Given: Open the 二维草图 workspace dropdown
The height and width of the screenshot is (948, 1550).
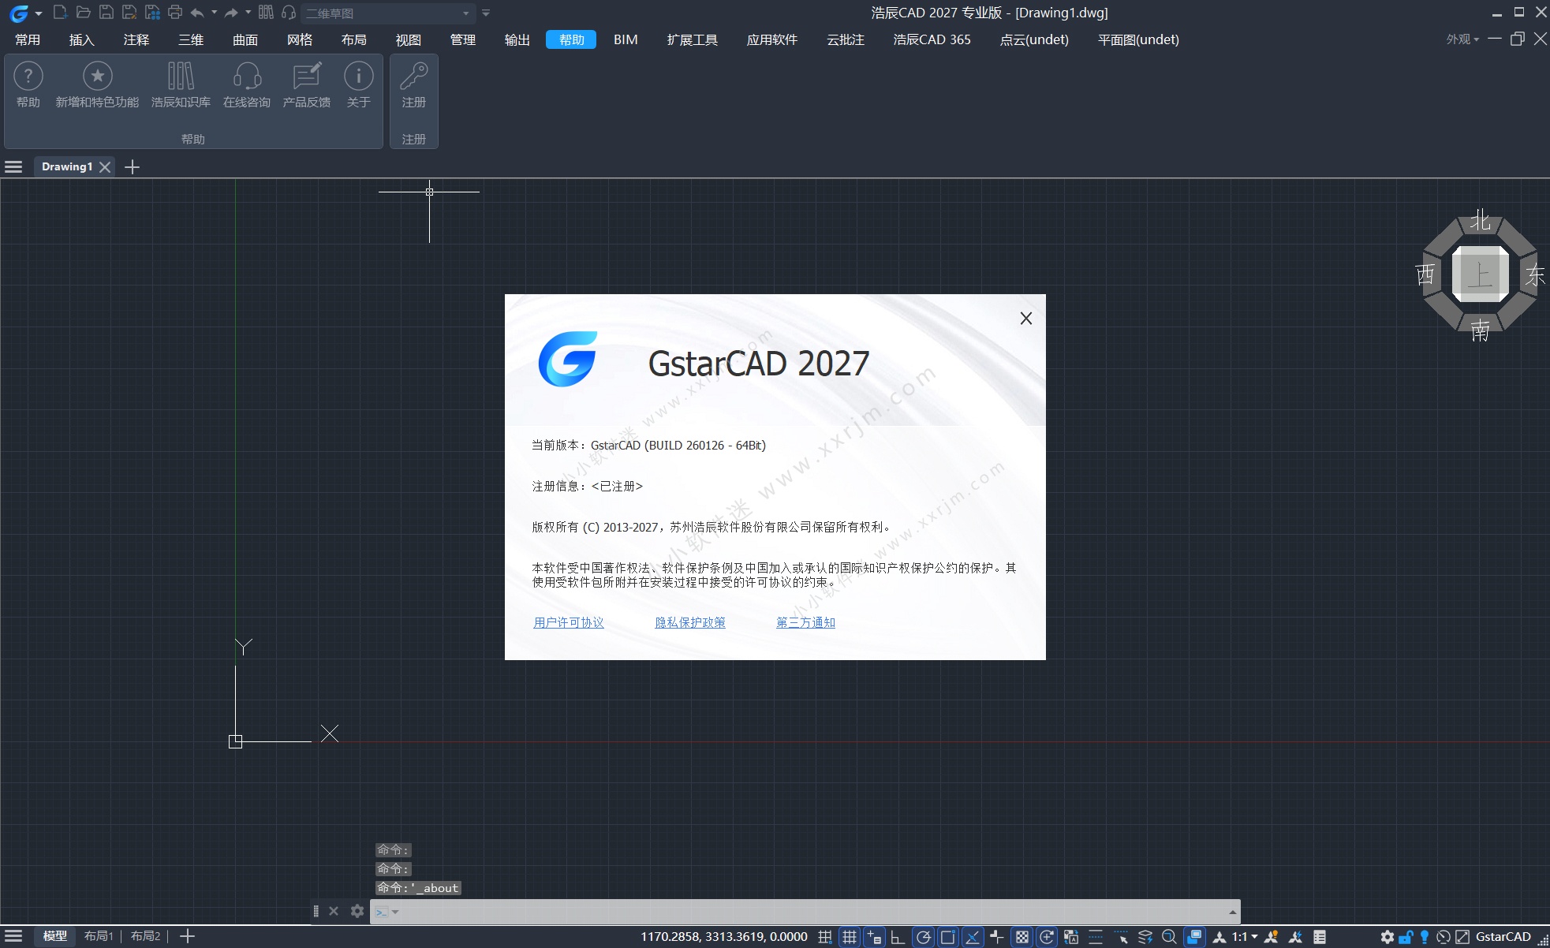Looking at the screenshot, I should (465, 13).
